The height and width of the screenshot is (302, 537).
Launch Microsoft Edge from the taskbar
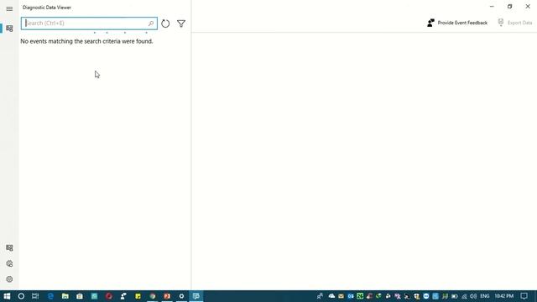pyautogui.click(x=50, y=296)
